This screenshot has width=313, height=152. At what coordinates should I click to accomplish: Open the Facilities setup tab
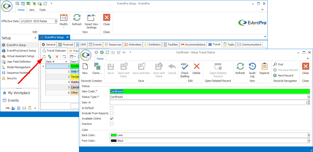pos(171,45)
